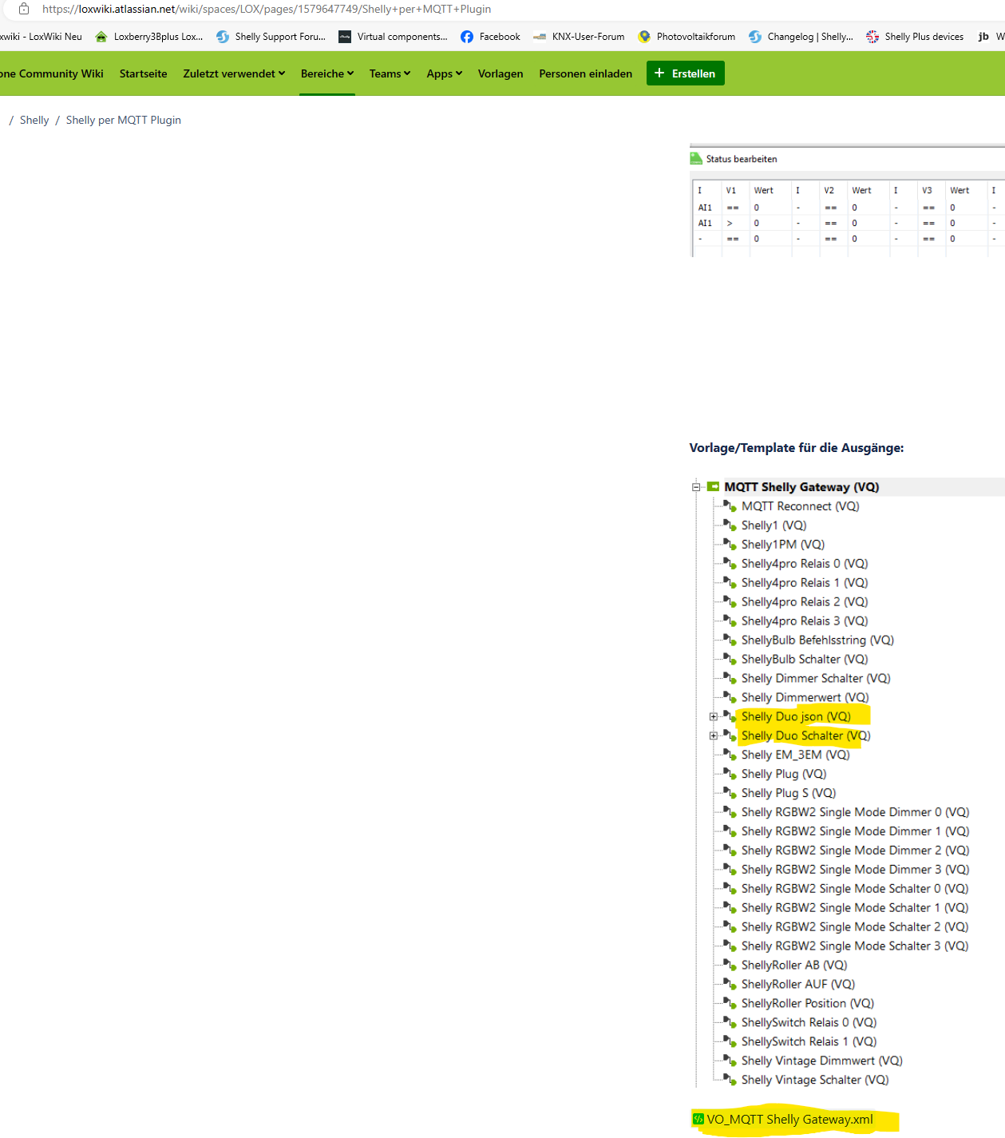Click the plus icon in Erstellen button
1005x1138 pixels.
[659, 73]
